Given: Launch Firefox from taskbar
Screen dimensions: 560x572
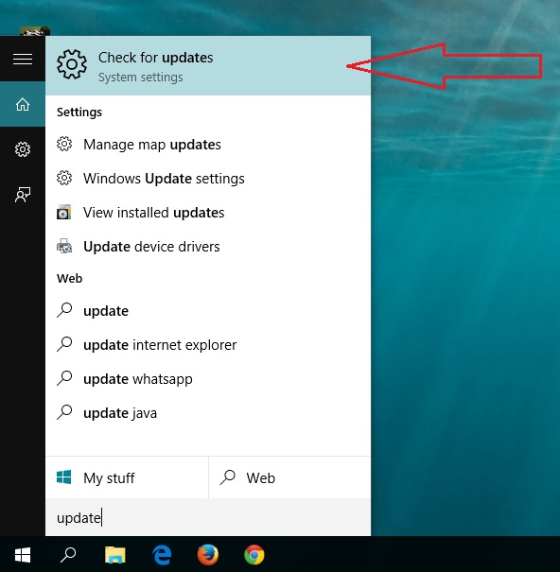Looking at the screenshot, I should coord(208,555).
